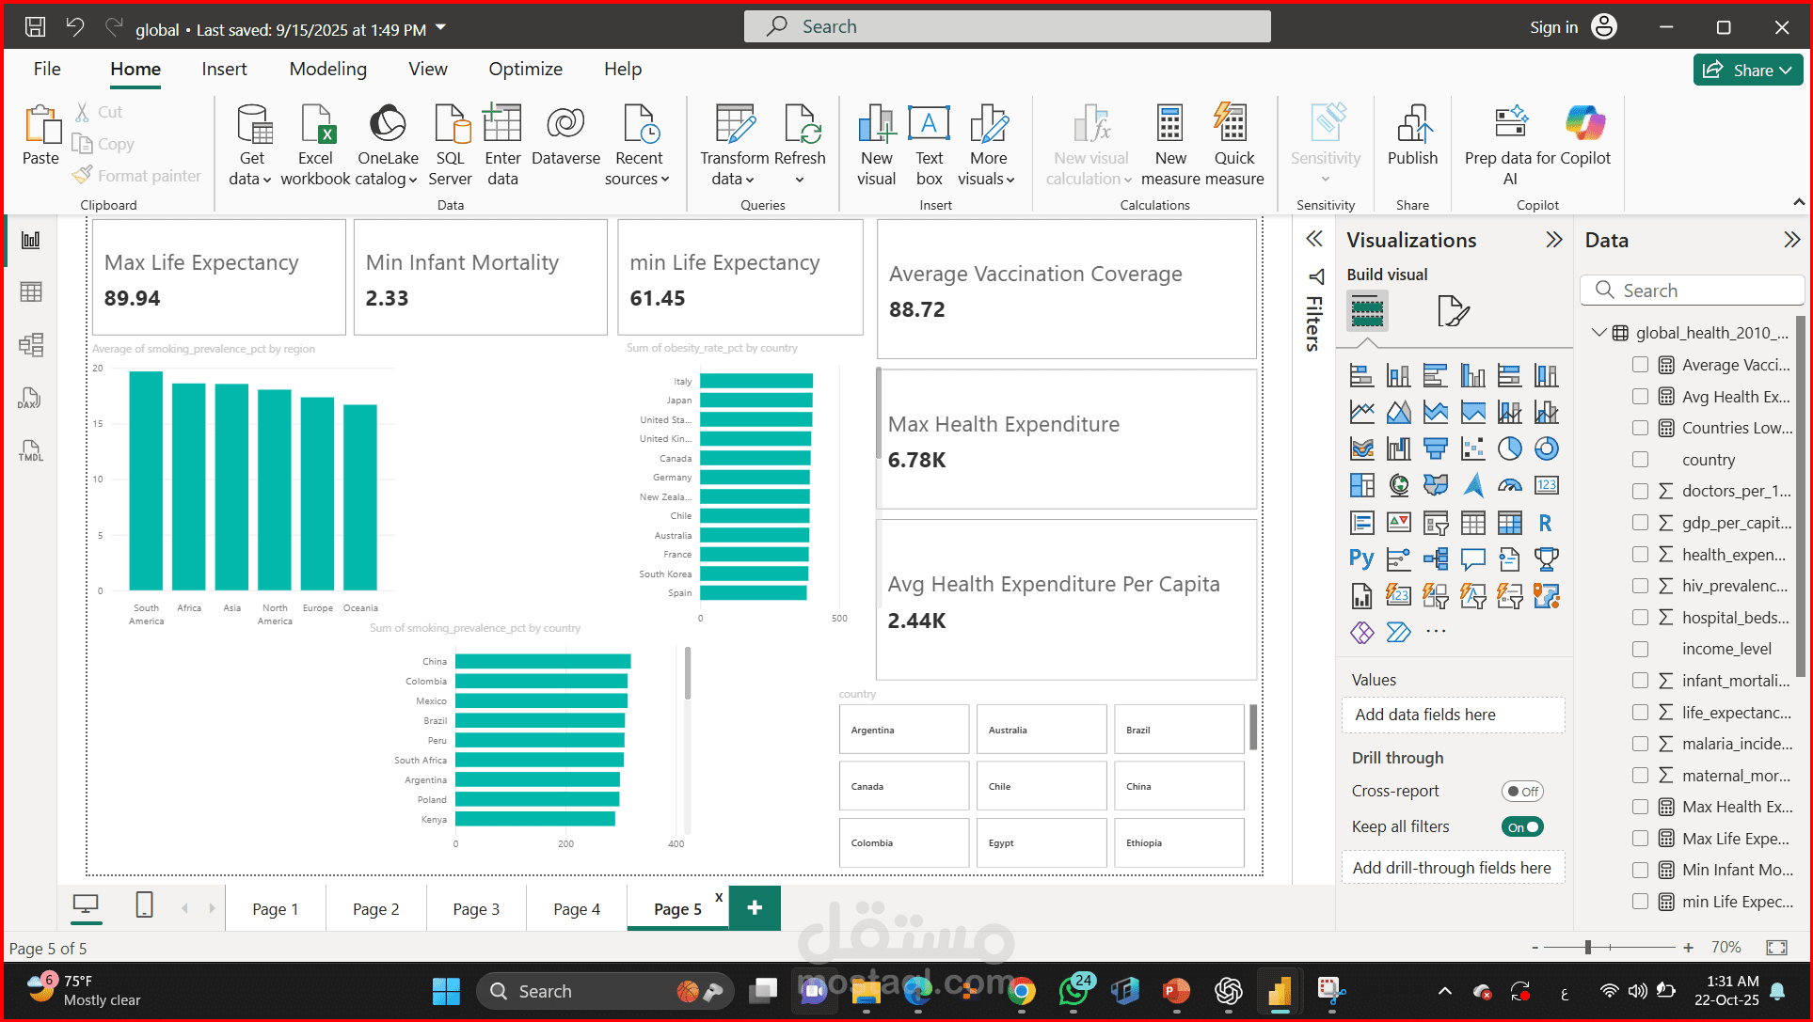Turn off Keep all filters switch
The height and width of the screenshot is (1022, 1813).
1521,827
